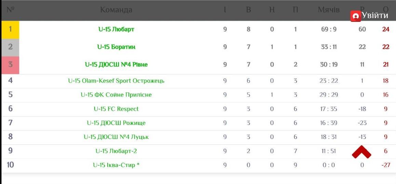Viewport: 396px width, 184px height.
Task: Click the pink third place position cell
Action: [x=10, y=64]
